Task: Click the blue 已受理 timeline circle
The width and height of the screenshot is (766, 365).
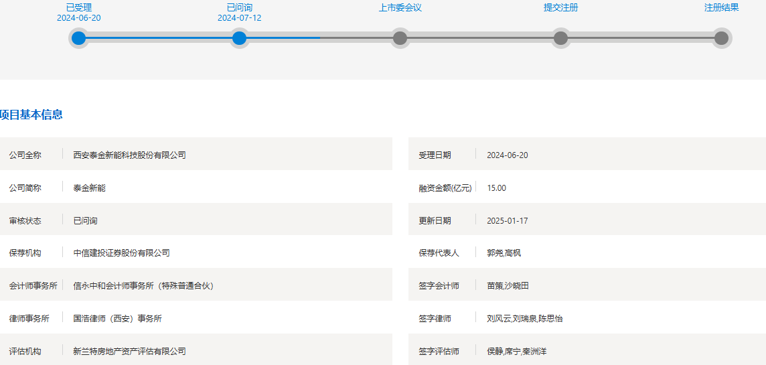Action: pyautogui.click(x=79, y=38)
